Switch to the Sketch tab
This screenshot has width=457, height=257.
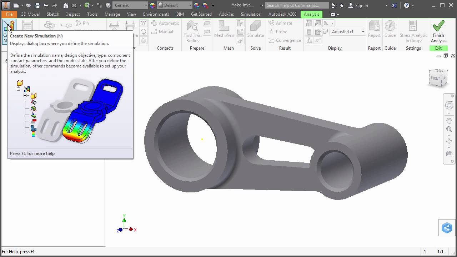click(53, 14)
